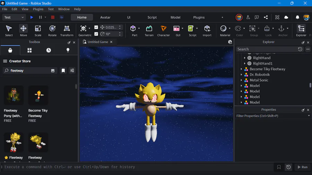Start the playtest with Play button
This screenshot has height=175, width=312.
coord(32,17)
